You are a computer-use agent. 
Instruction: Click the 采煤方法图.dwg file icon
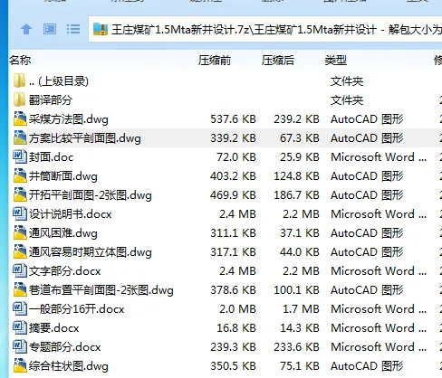pos(20,118)
